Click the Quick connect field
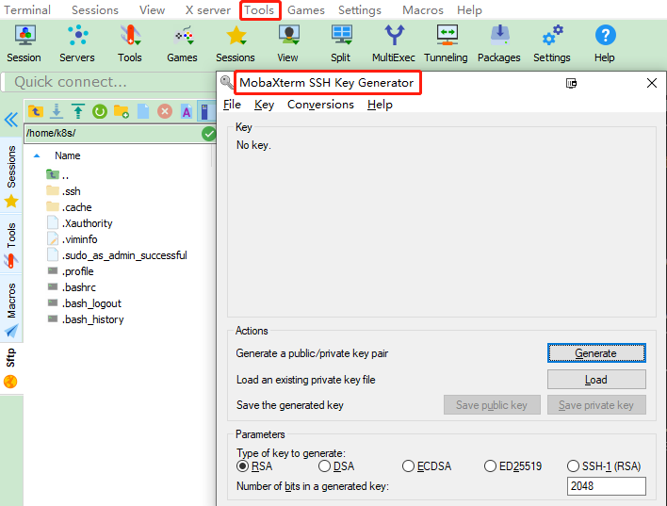The width and height of the screenshot is (667, 506). coord(109,82)
